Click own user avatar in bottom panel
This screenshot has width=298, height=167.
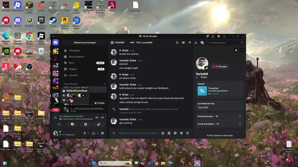pos(56,133)
